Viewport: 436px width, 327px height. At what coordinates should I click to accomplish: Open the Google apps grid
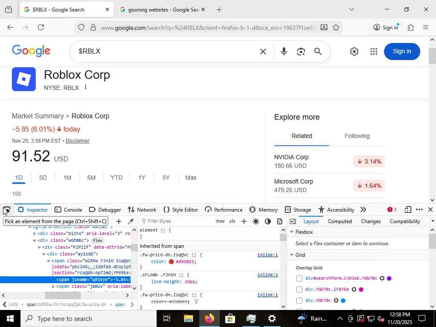coord(374,52)
